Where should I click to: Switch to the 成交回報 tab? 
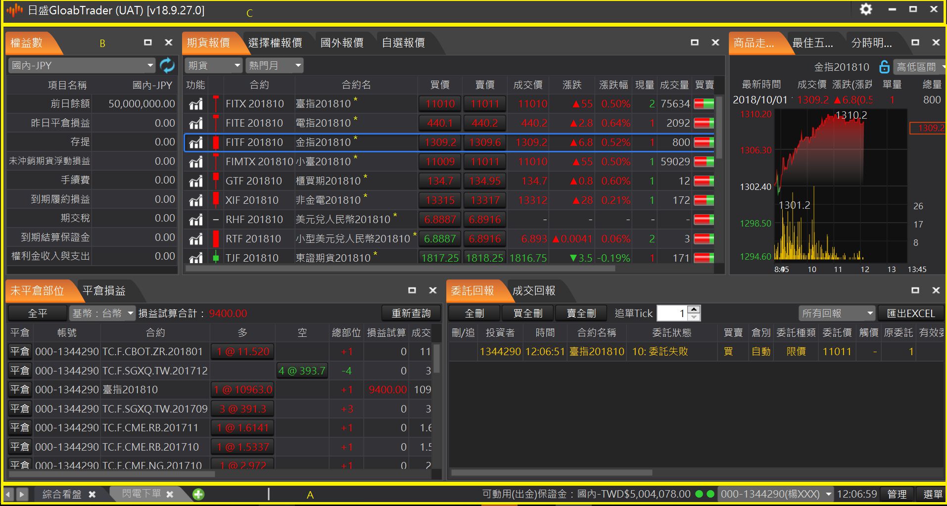[x=533, y=291]
